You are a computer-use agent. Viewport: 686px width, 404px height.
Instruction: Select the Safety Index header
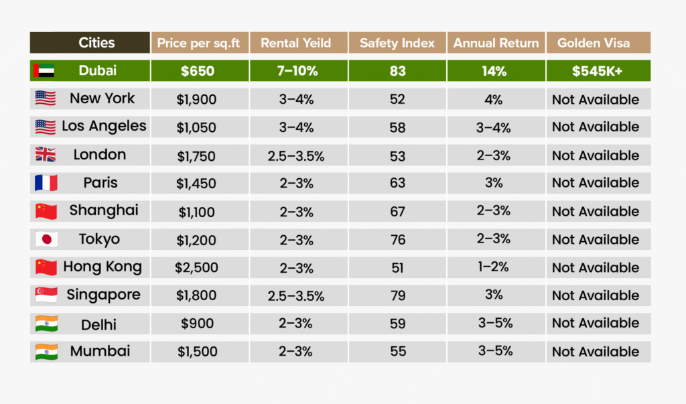[397, 44]
